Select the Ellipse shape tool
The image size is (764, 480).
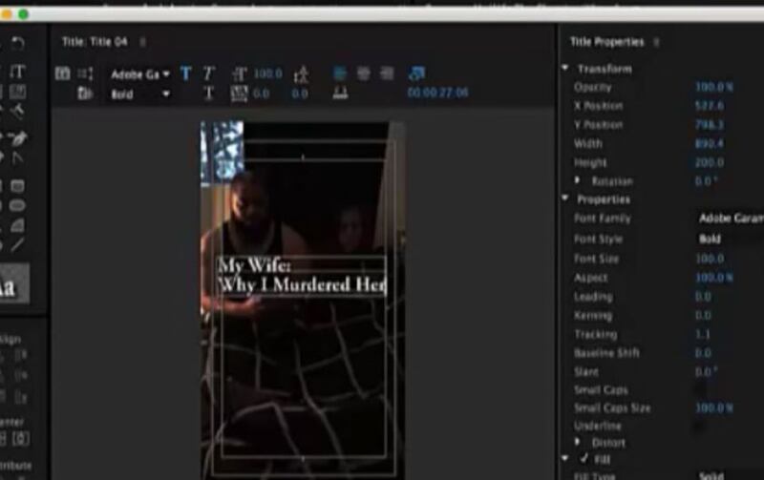pos(17,205)
